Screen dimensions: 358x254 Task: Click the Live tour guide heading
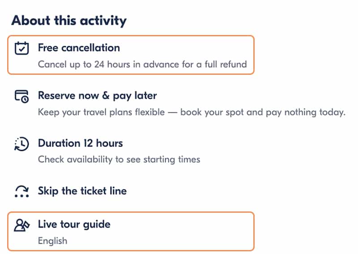(x=74, y=224)
